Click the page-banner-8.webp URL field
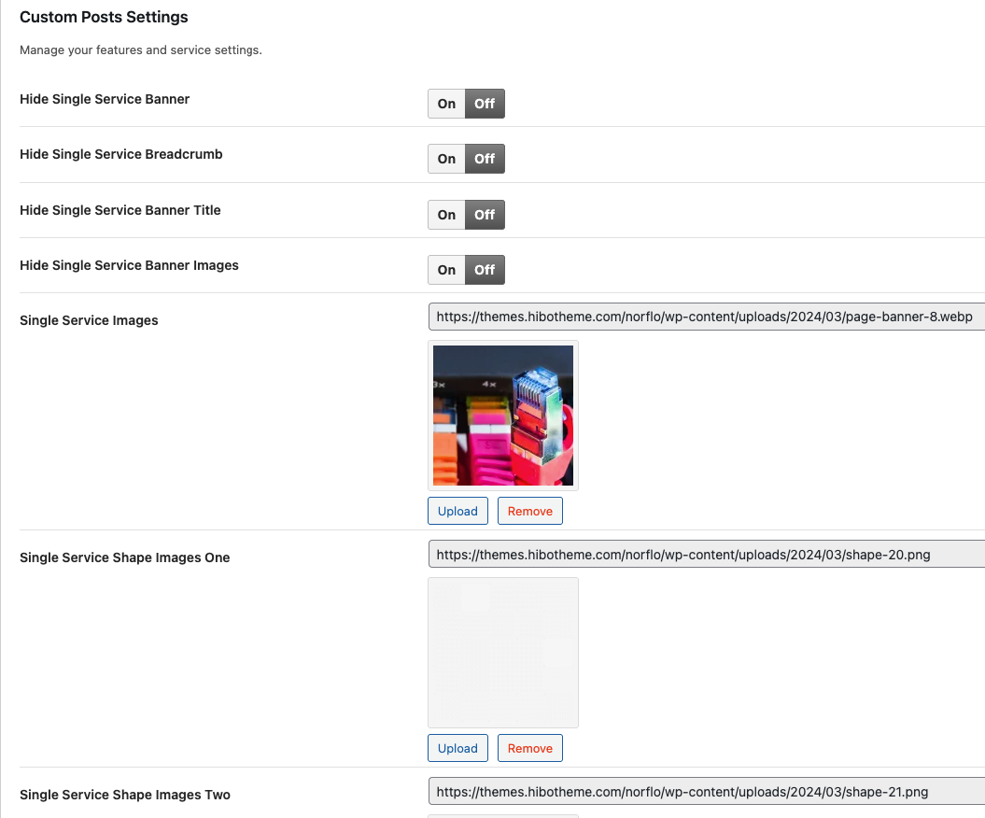The width and height of the screenshot is (985, 818). coord(705,317)
